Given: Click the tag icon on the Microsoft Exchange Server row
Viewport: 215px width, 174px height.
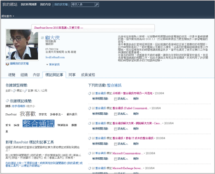Looking at the screenshot, I should tap(90, 168).
